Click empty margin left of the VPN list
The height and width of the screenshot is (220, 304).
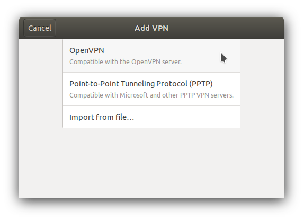click(41, 83)
